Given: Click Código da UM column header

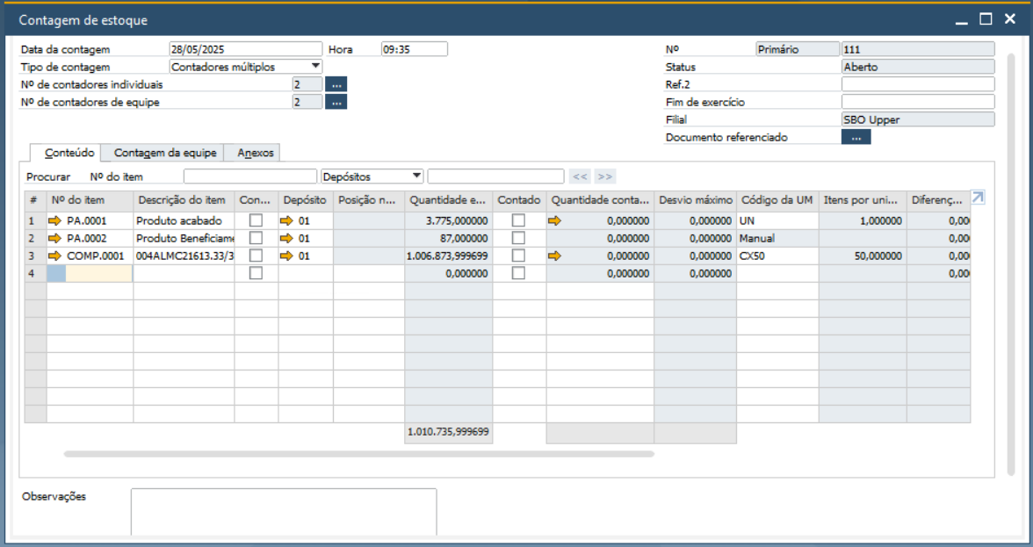Looking at the screenshot, I should [x=777, y=200].
